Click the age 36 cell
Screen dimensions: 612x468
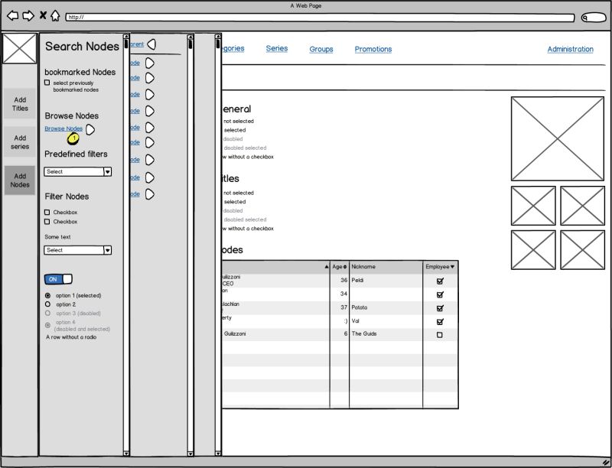point(340,281)
